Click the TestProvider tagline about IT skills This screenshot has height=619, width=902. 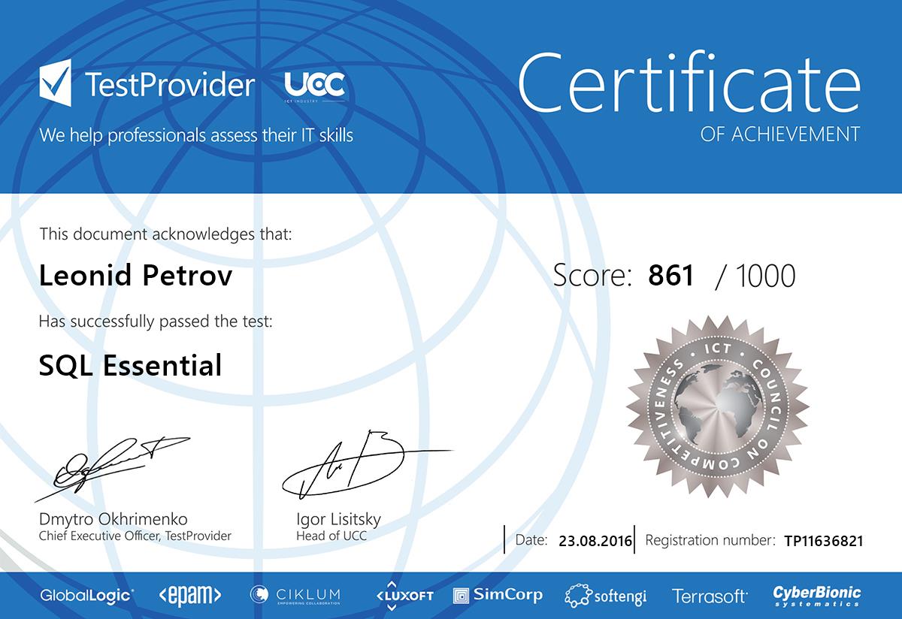[x=196, y=136]
